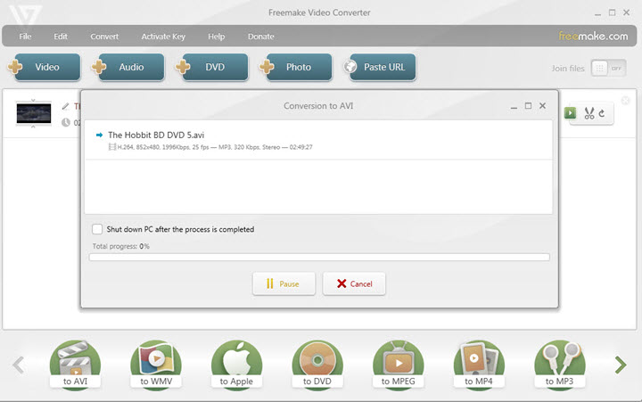Click the Paste URL button
The image size is (642, 402).
click(x=380, y=67)
